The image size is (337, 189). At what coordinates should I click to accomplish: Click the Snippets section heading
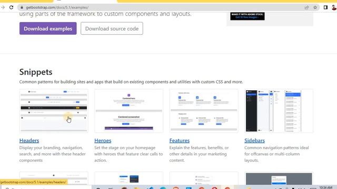36,72
